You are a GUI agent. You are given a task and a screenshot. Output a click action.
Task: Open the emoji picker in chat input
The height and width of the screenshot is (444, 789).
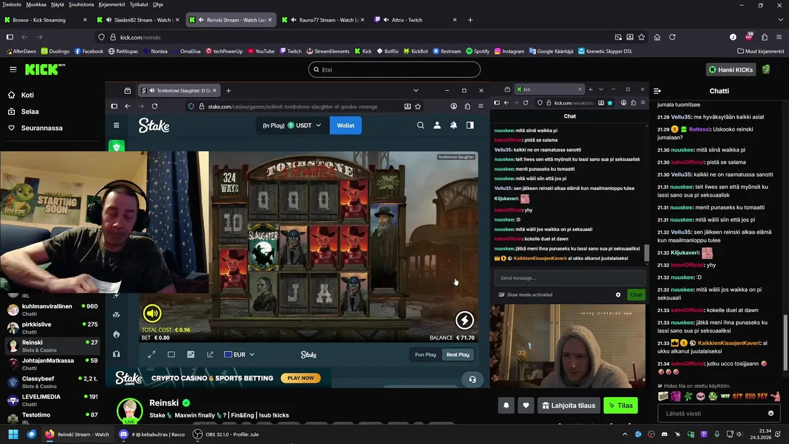click(x=771, y=413)
